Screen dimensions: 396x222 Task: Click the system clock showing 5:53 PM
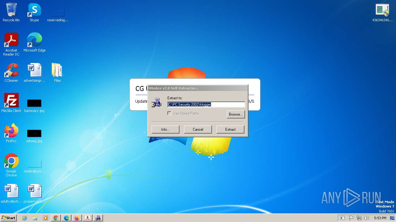click(380, 218)
